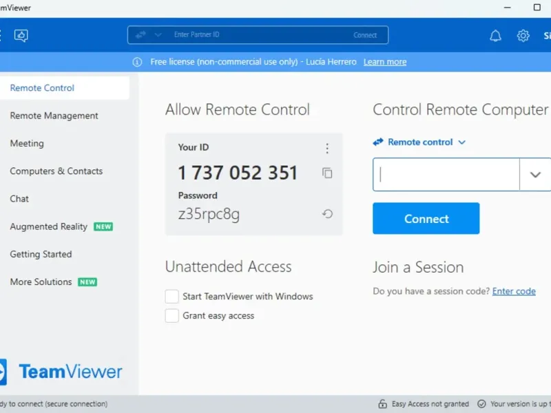The height and width of the screenshot is (413, 551).
Task: Enable Start TeamViewer with Windows
Action: (x=171, y=297)
